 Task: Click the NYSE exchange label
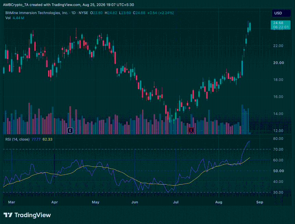pyautogui.click(x=83, y=13)
